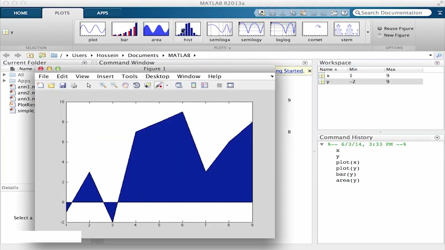The width and height of the screenshot is (445, 250).
Task: Switch to the HOME tab
Action: (21, 13)
